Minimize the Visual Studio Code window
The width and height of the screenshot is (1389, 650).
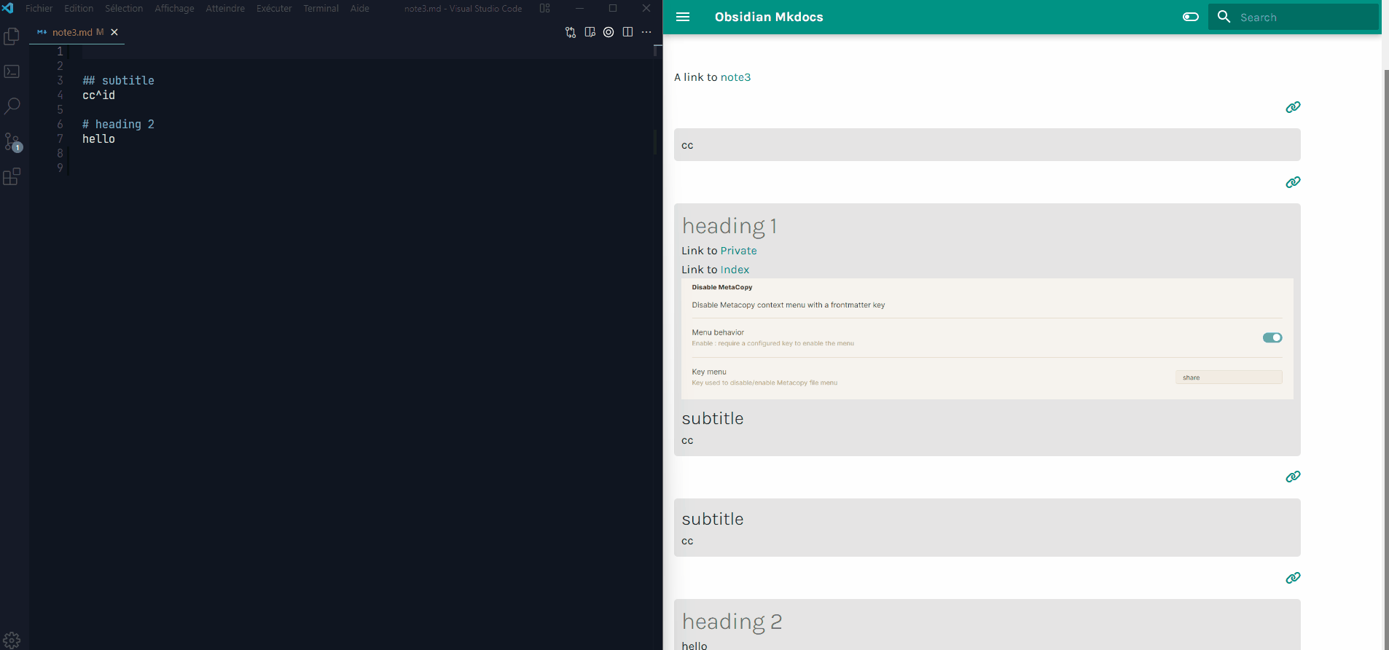coord(579,9)
